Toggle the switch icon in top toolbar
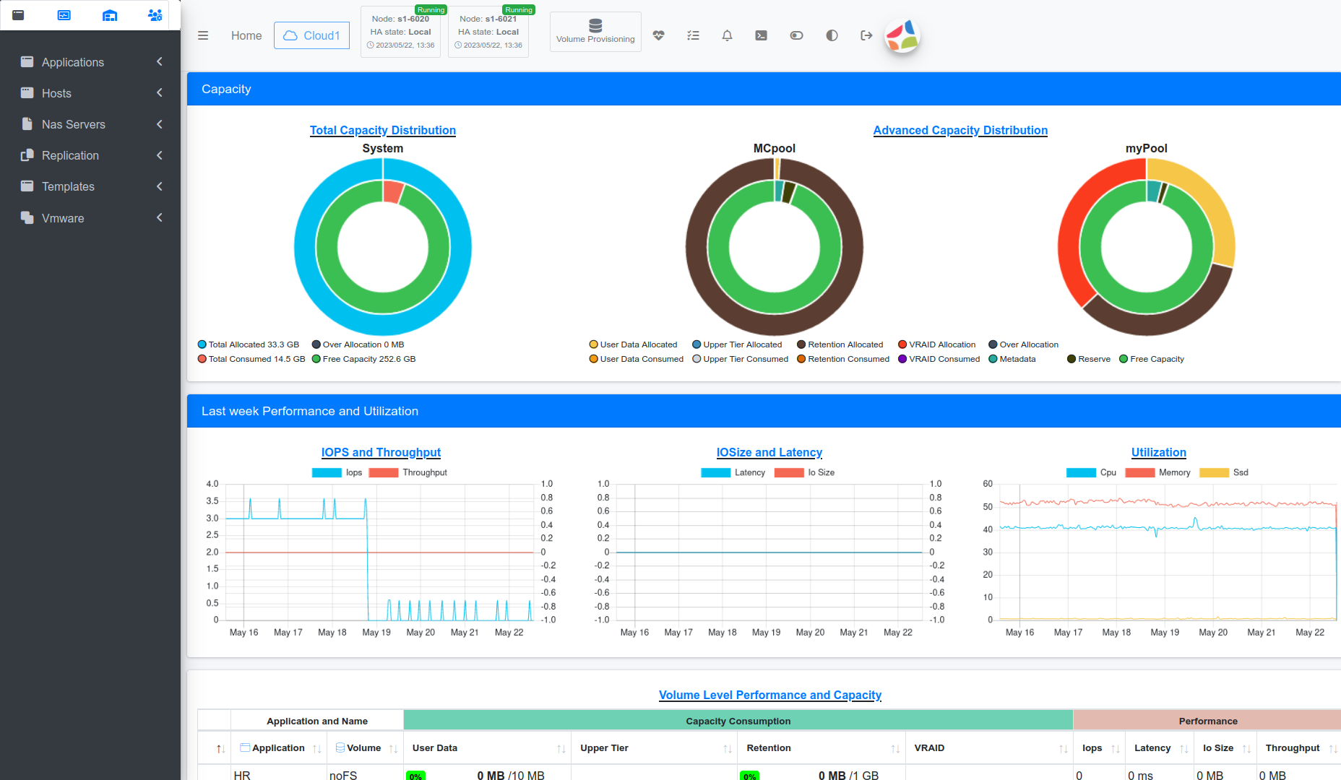 [x=796, y=35]
